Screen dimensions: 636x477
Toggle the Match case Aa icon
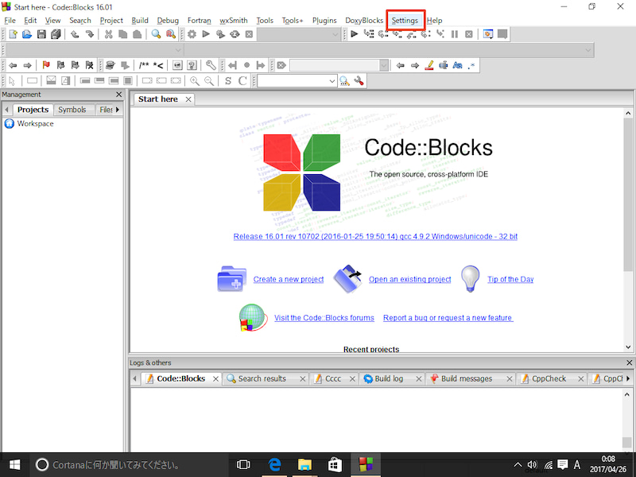458,65
